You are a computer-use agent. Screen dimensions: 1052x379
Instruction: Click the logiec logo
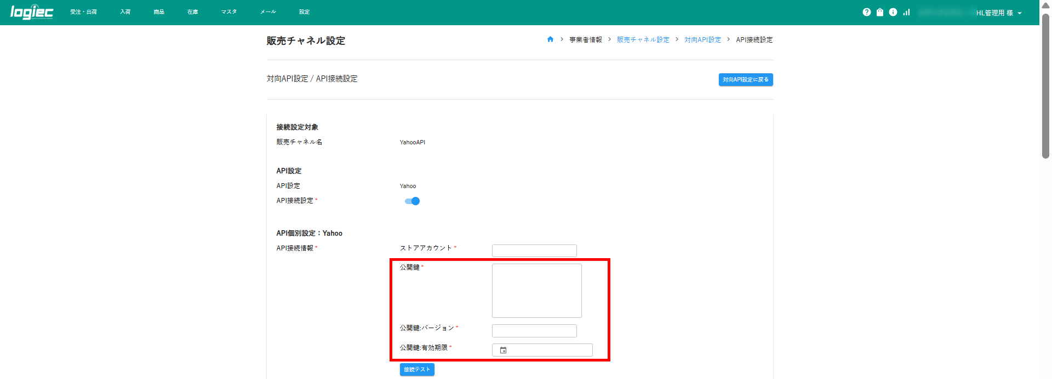click(x=31, y=12)
